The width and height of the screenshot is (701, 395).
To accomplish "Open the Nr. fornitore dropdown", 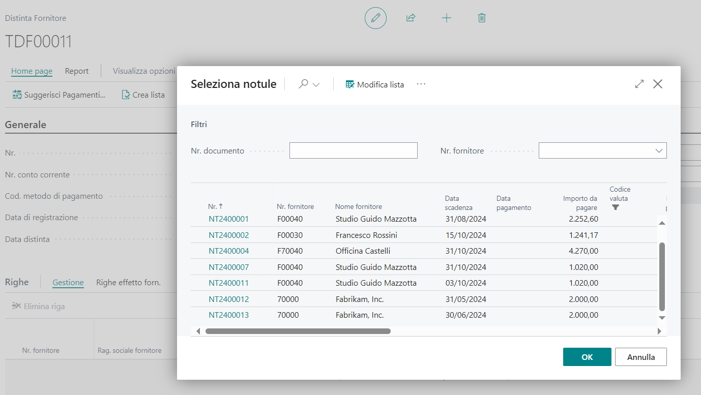I will click(659, 150).
